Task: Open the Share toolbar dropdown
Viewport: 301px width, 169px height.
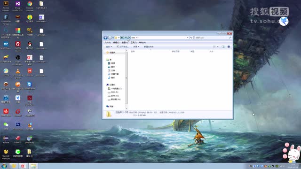Action: point(136,47)
